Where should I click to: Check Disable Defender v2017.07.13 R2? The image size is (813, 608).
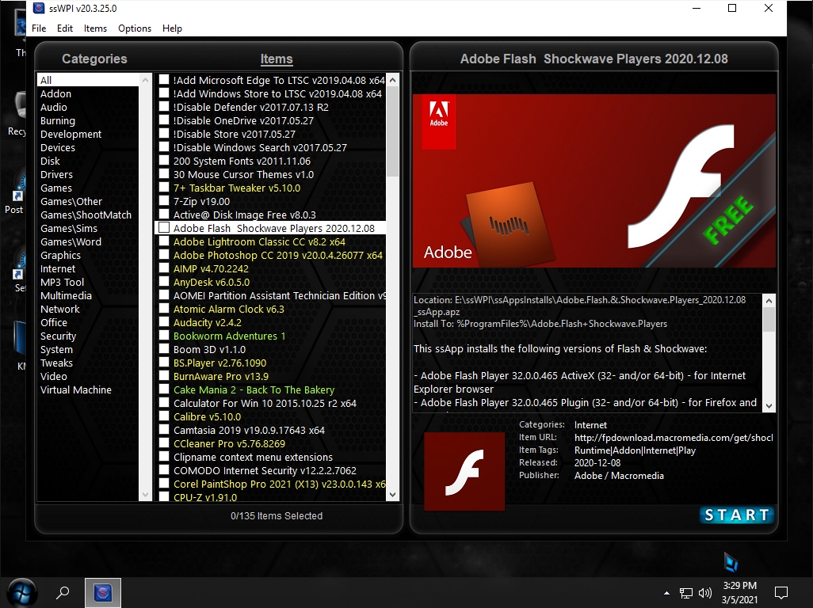click(164, 107)
